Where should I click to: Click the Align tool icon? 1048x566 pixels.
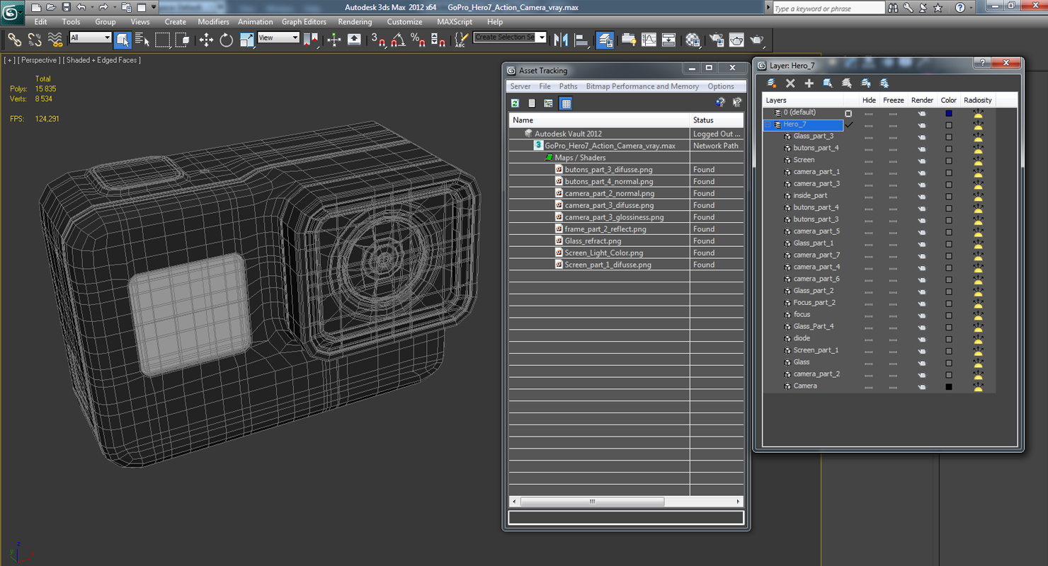click(x=581, y=40)
